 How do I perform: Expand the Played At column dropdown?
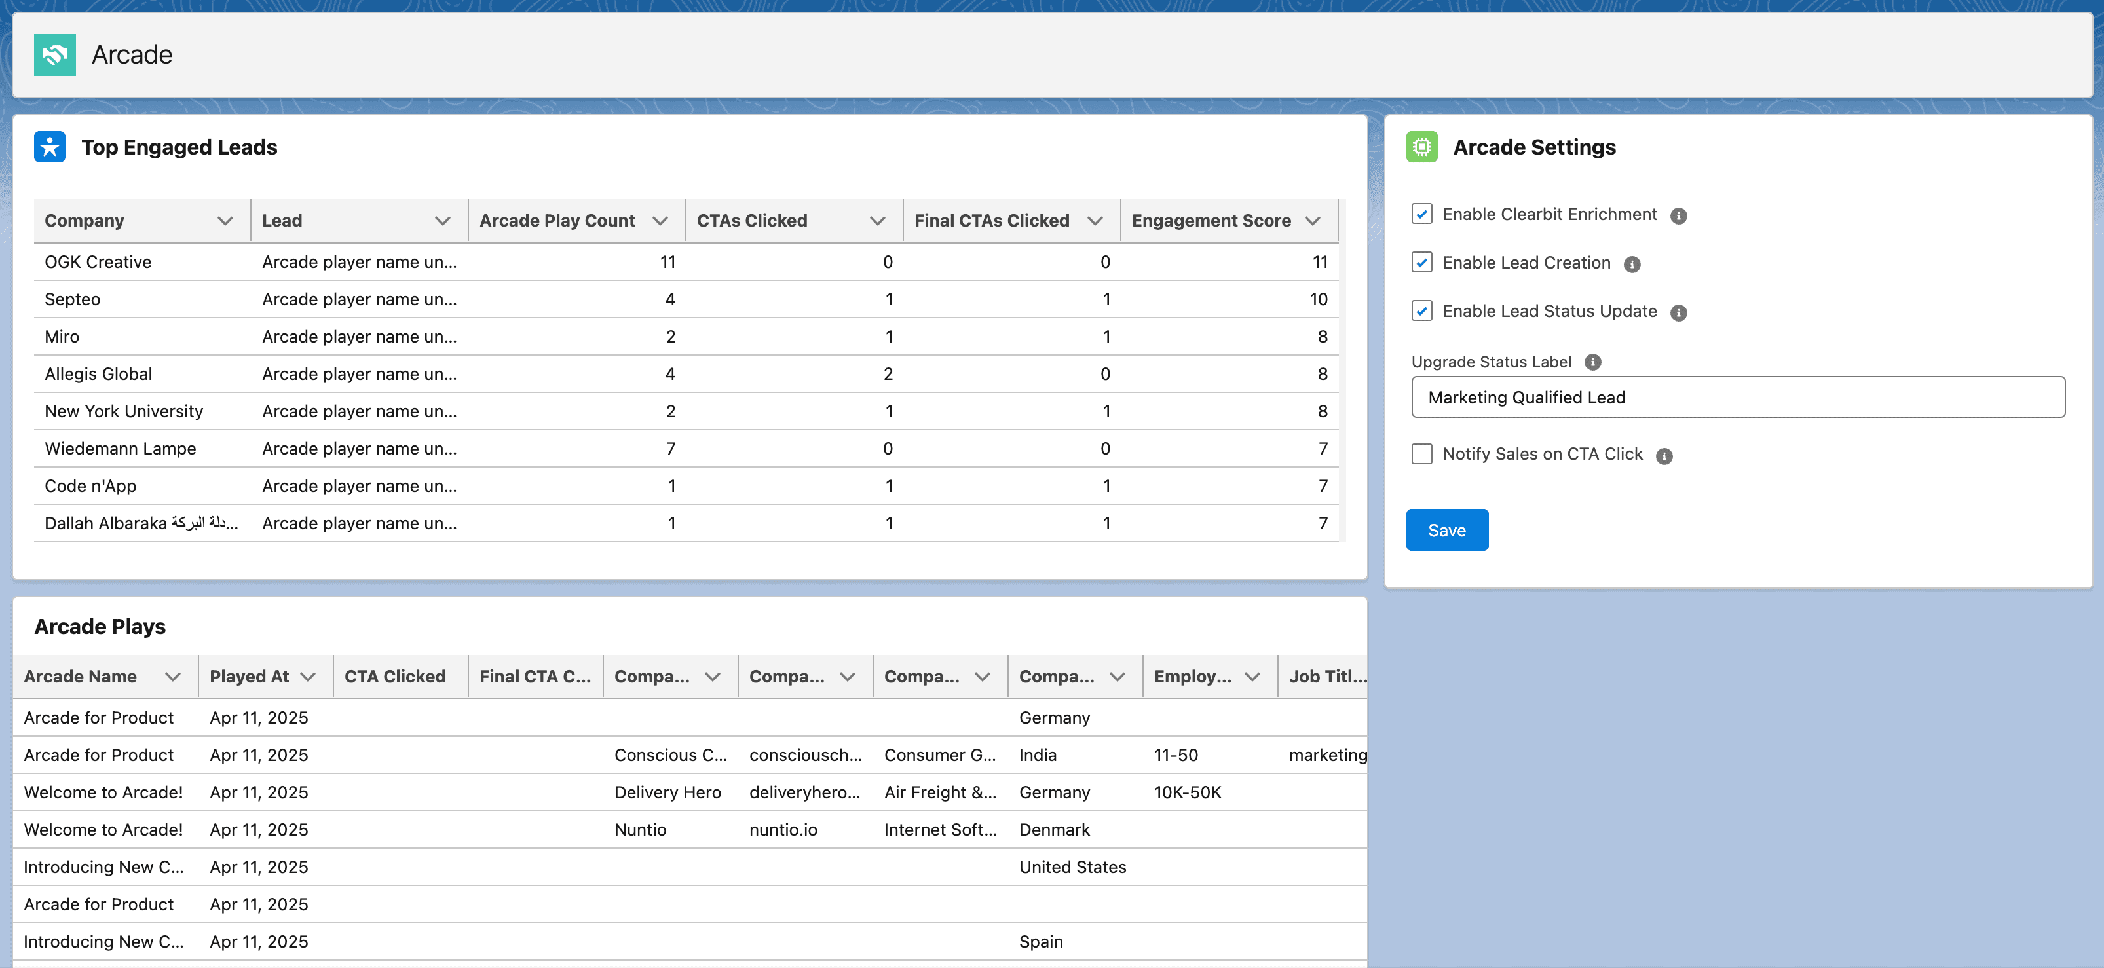pyautogui.click(x=308, y=677)
